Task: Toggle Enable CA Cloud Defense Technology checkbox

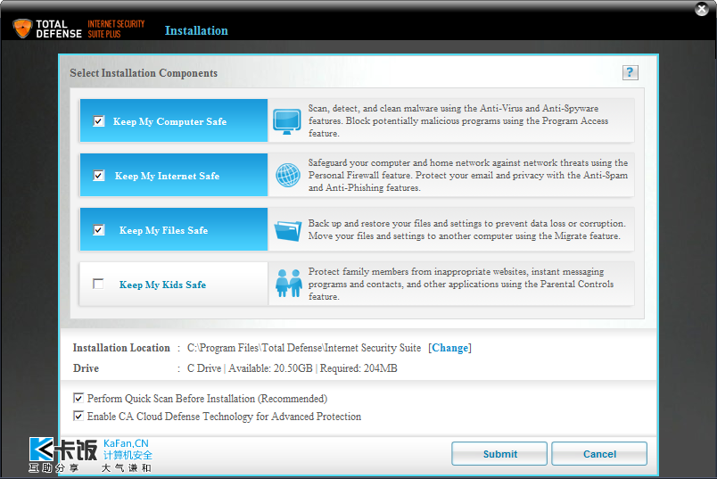Action: (78, 416)
